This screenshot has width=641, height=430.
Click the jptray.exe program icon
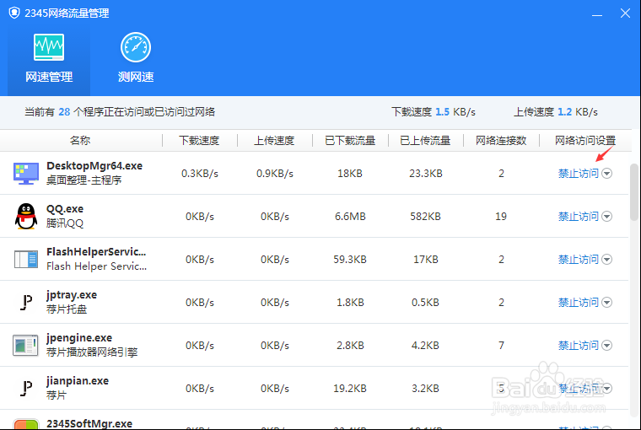pyautogui.click(x=26, y=303)
